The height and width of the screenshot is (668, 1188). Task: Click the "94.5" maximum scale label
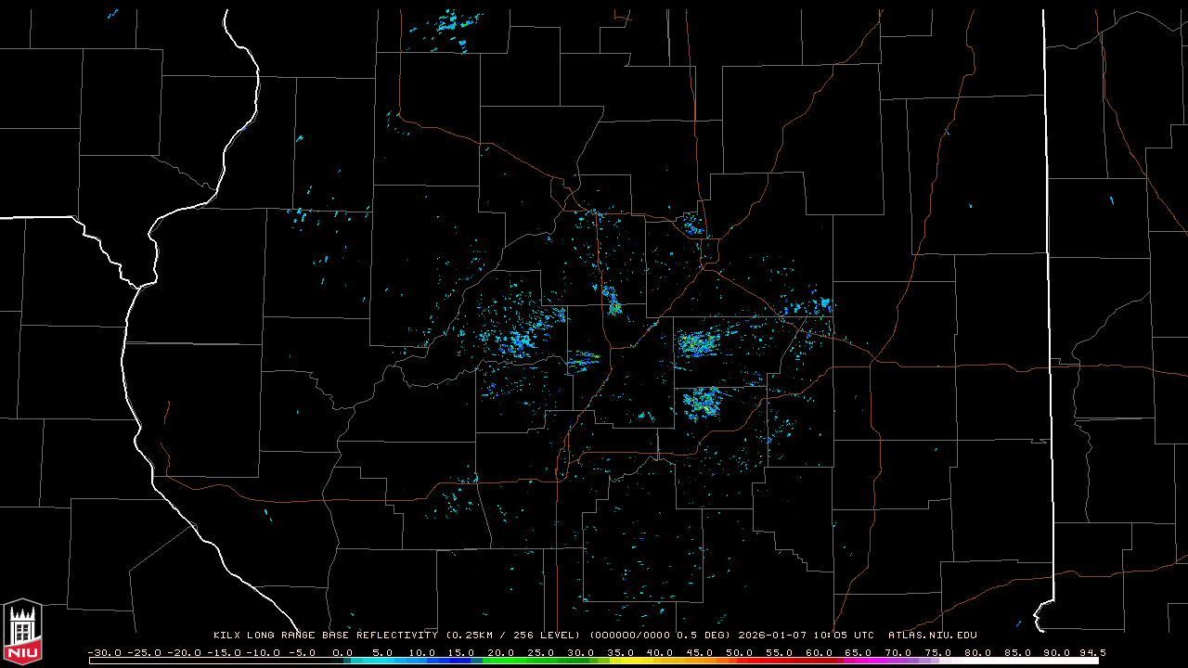pos(1091,652)
